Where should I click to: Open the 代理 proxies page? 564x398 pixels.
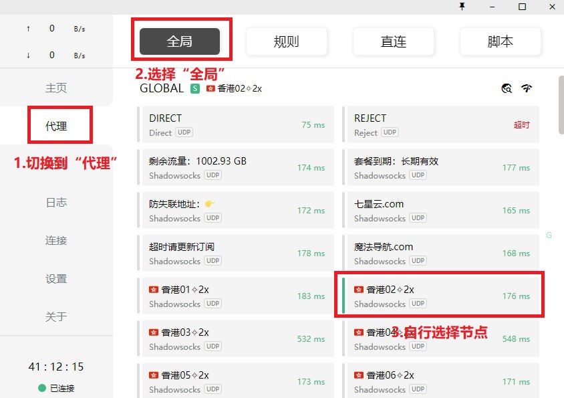(56, 126)
